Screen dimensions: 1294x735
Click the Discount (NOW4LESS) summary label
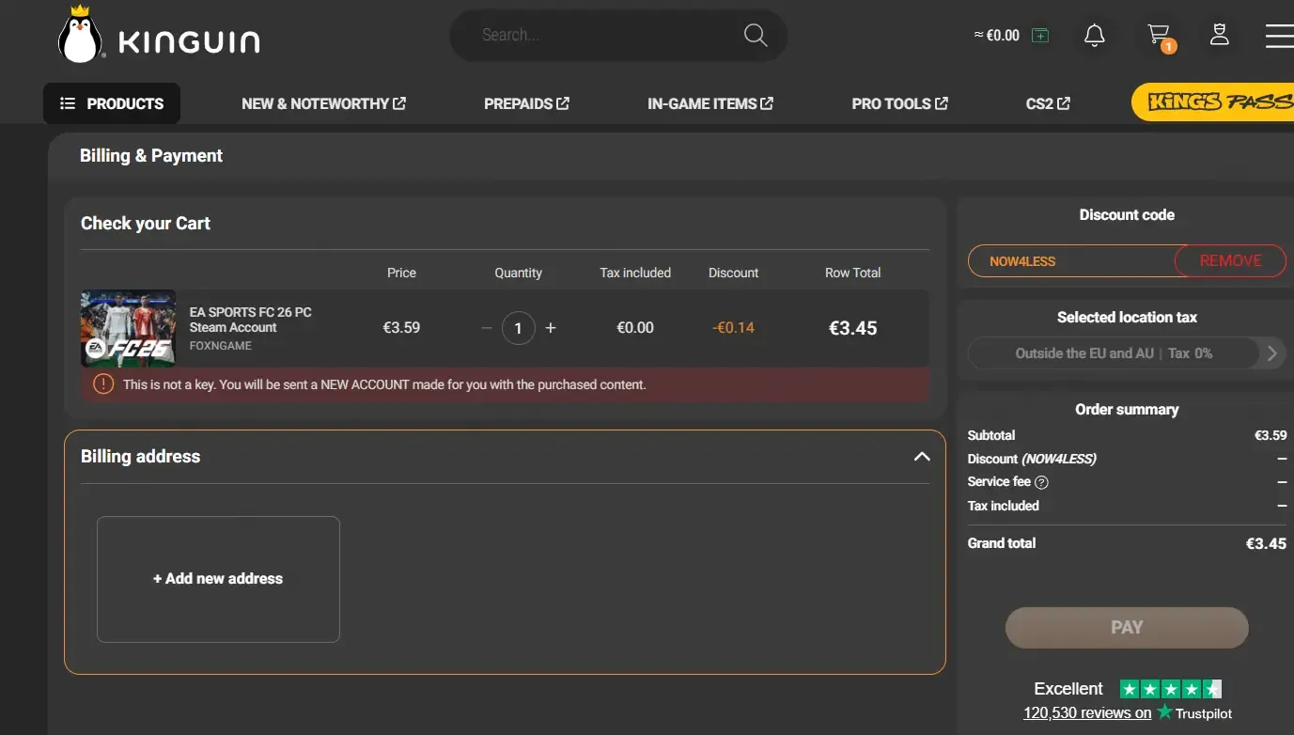point(1032,459)
